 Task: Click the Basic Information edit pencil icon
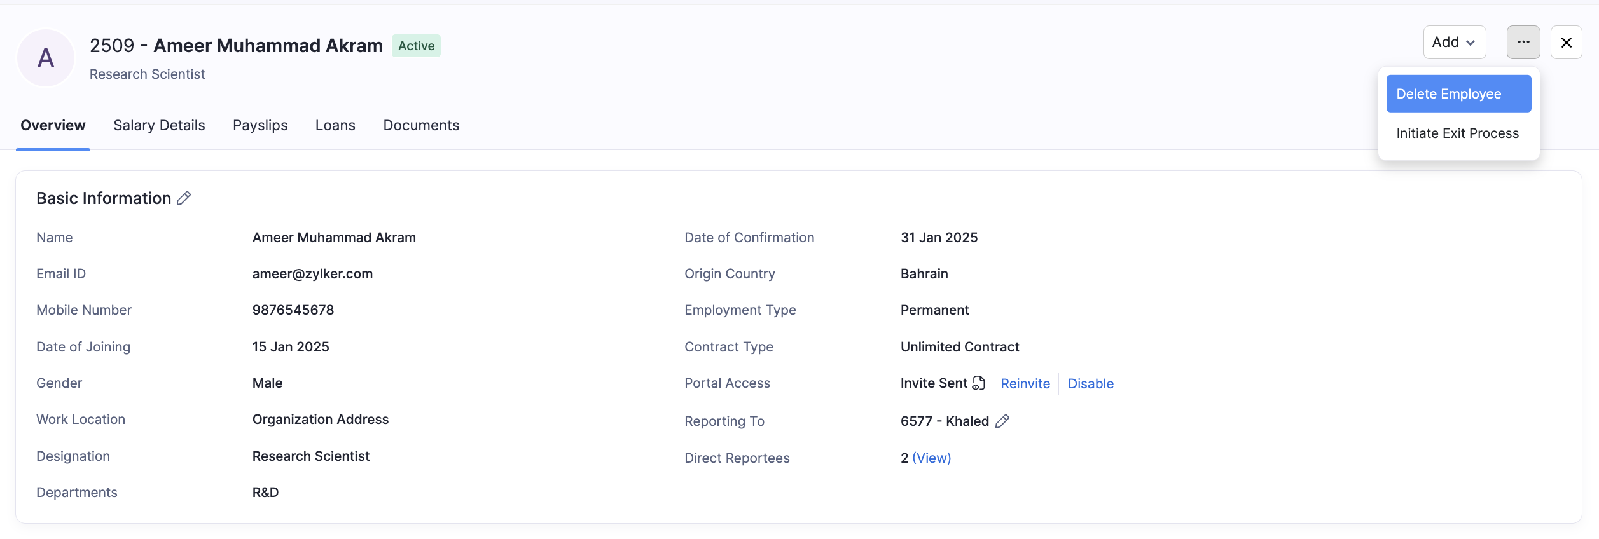coord(184,198)
